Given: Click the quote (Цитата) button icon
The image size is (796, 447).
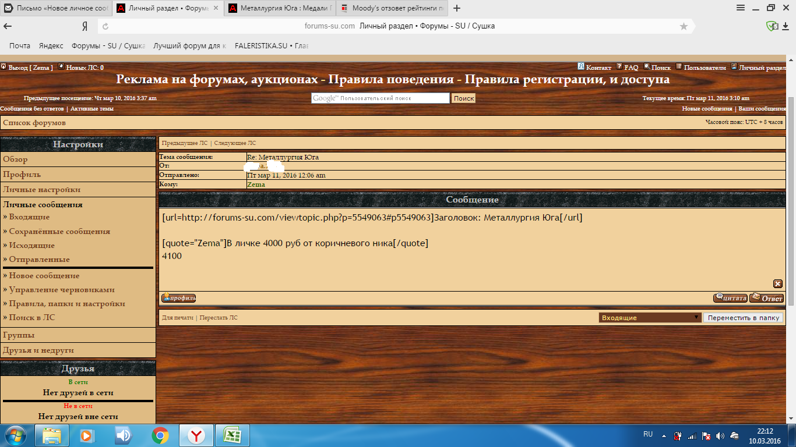Looking at the screenshot, I should (730, 298).
